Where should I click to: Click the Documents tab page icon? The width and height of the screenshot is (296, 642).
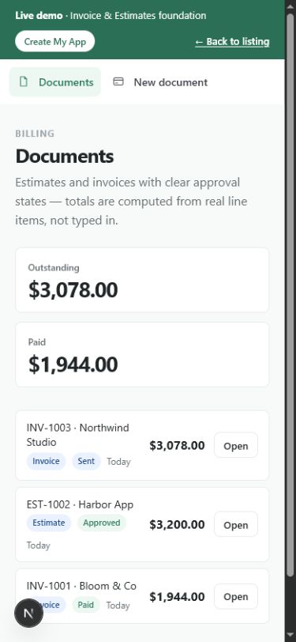pos(24,82)
